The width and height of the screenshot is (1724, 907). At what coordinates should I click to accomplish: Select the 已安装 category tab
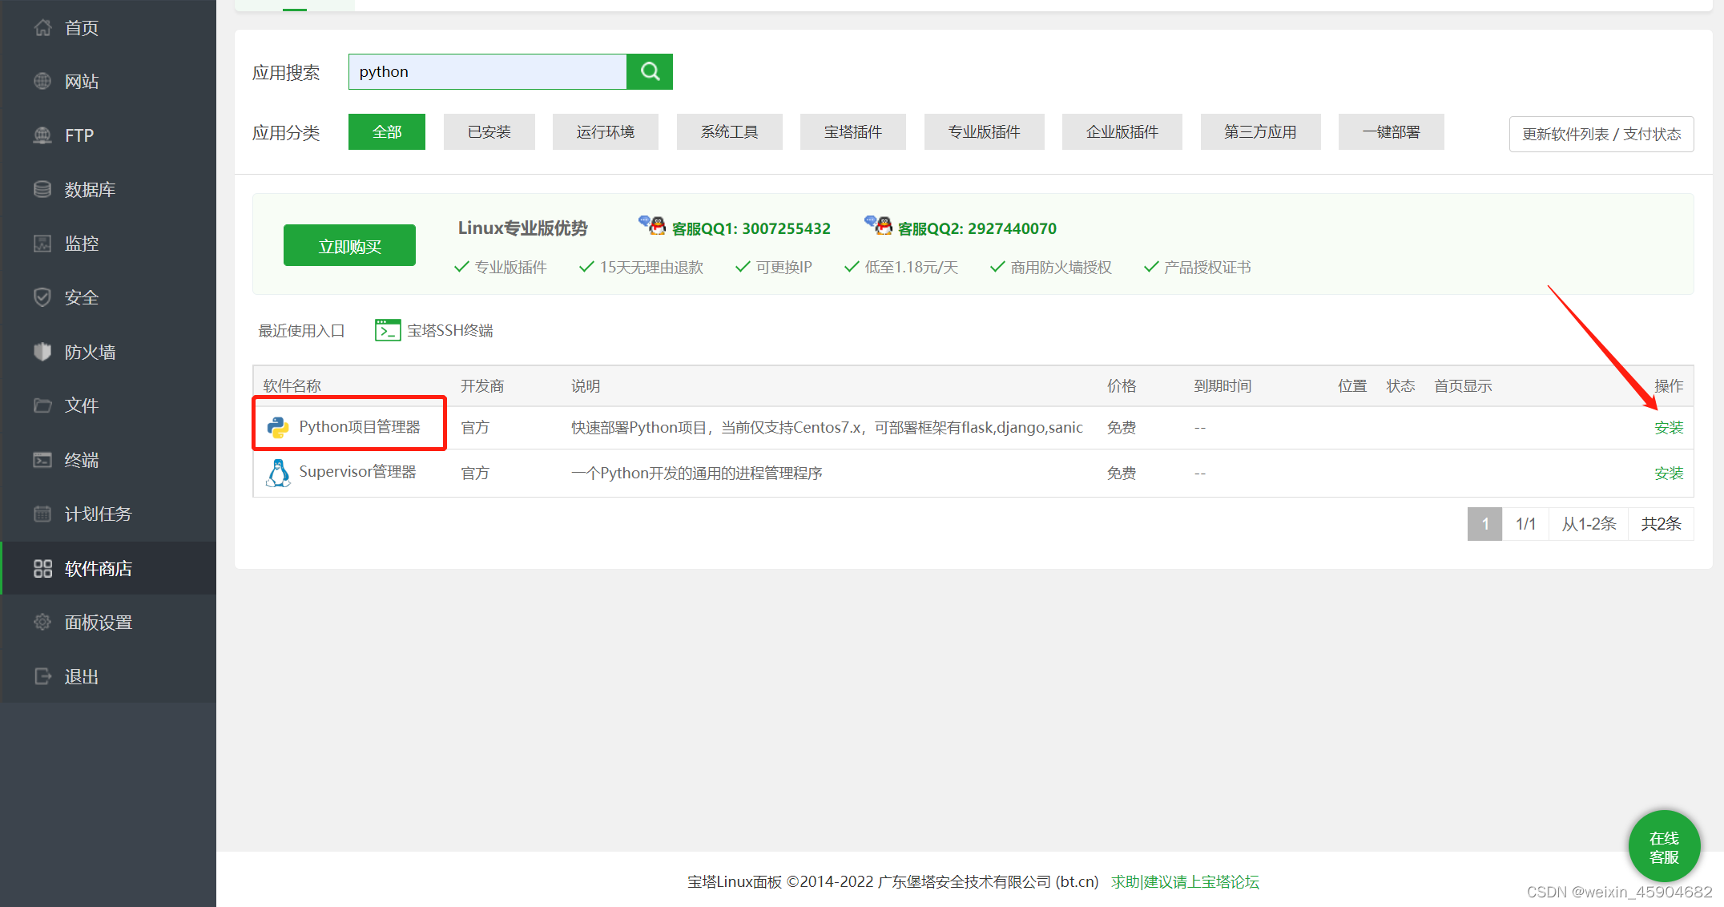click(489, 131)
